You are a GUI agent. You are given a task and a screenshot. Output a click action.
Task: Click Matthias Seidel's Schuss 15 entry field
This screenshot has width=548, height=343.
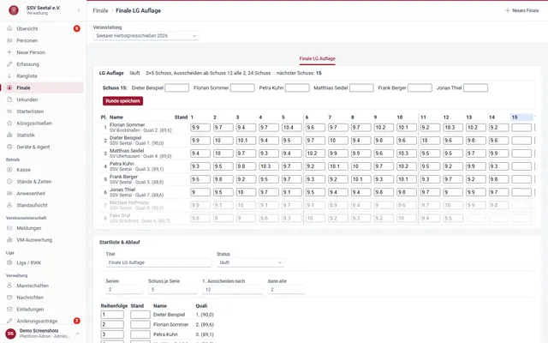coord(361,87)
